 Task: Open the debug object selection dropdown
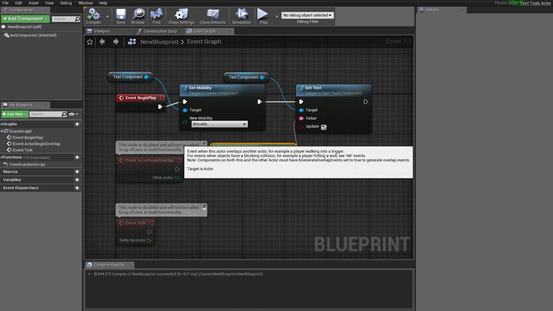(x=308, y=15)
